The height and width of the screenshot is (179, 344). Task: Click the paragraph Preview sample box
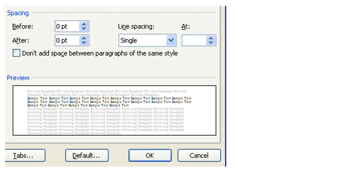[x=114, y=111]
